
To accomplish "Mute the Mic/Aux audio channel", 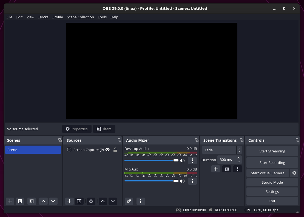I will pyautogui.click(x=182, y=181).
